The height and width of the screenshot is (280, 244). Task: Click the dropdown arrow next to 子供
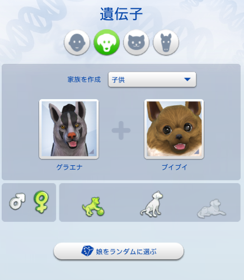coord(187,80)
